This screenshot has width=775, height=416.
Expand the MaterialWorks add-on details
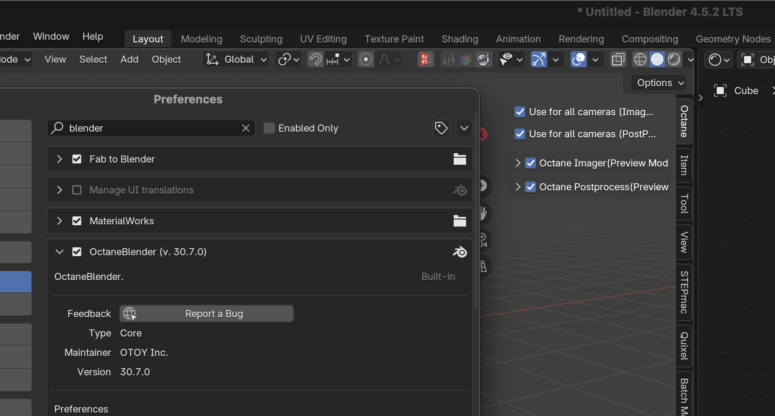point(60,221)
